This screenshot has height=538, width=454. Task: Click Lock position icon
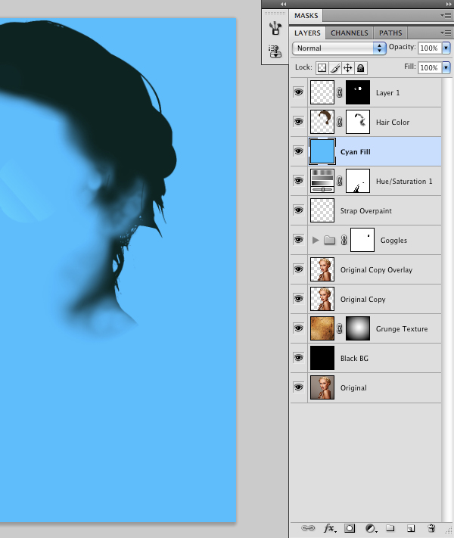(348, 68)
